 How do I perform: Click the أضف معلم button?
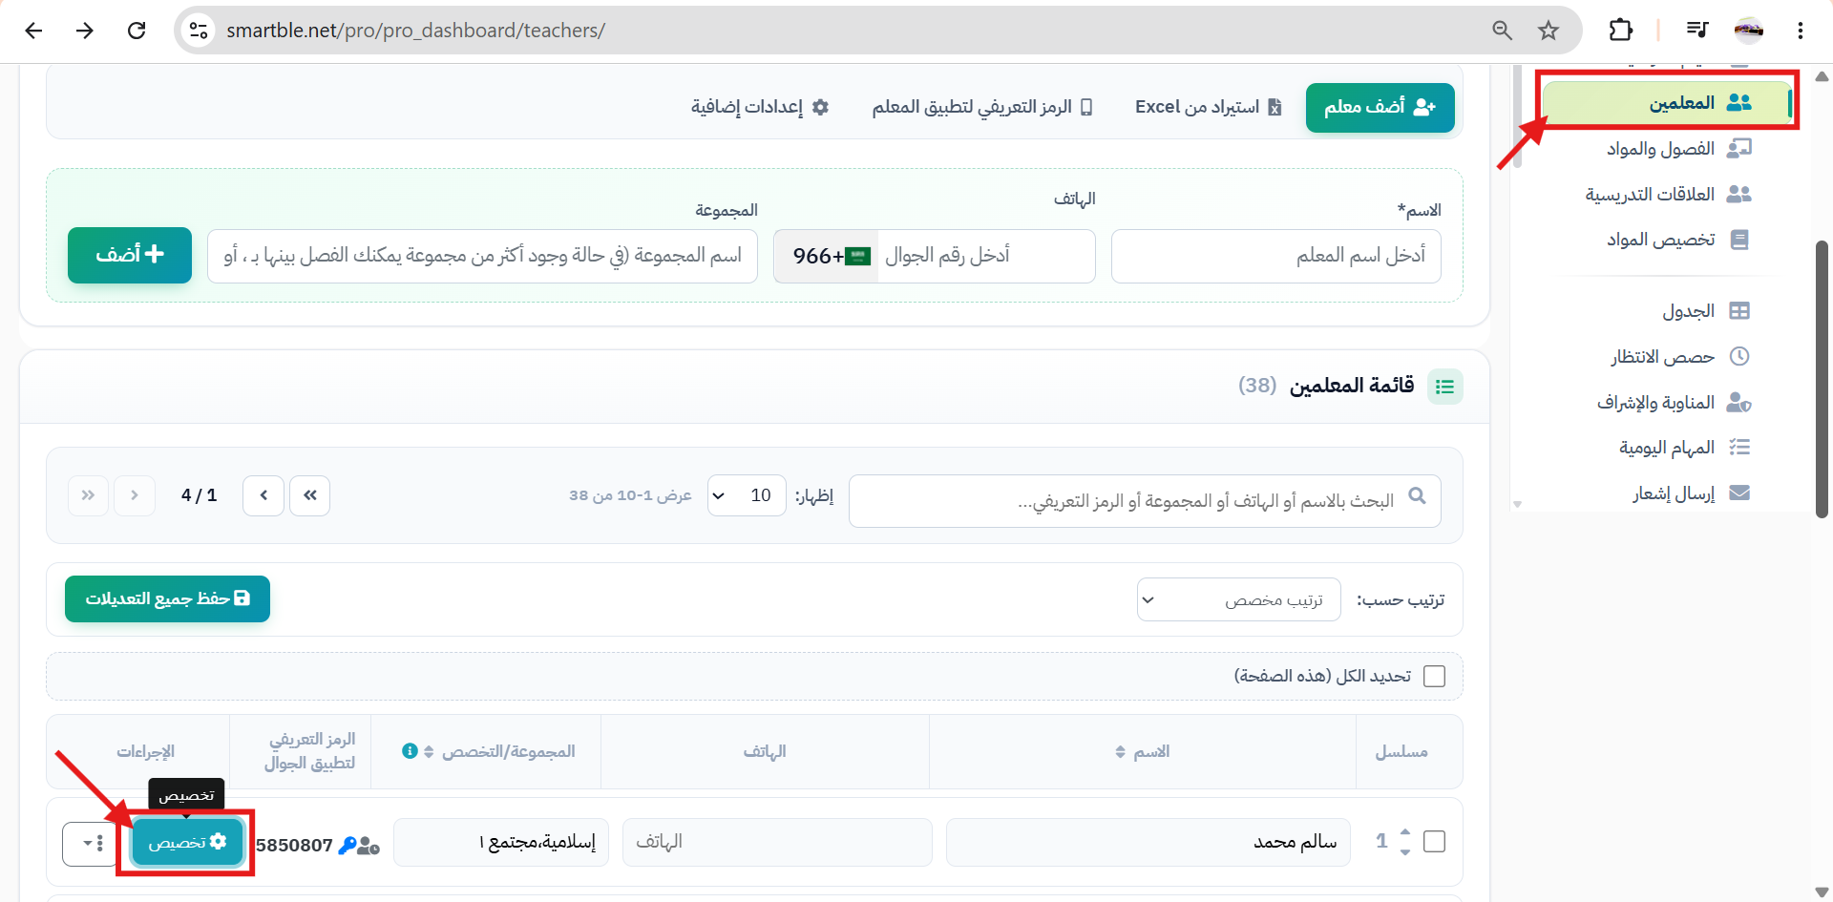pyautogui.click(x=1380, y=107)
